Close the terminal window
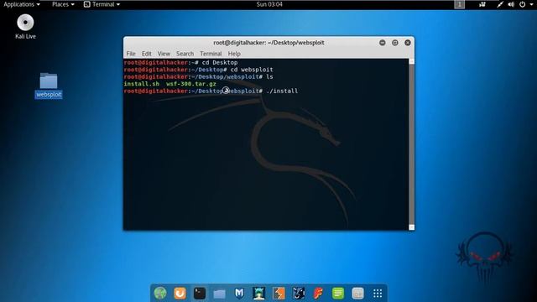Viewport: 537px width, 302px height. tap(408, 43)
